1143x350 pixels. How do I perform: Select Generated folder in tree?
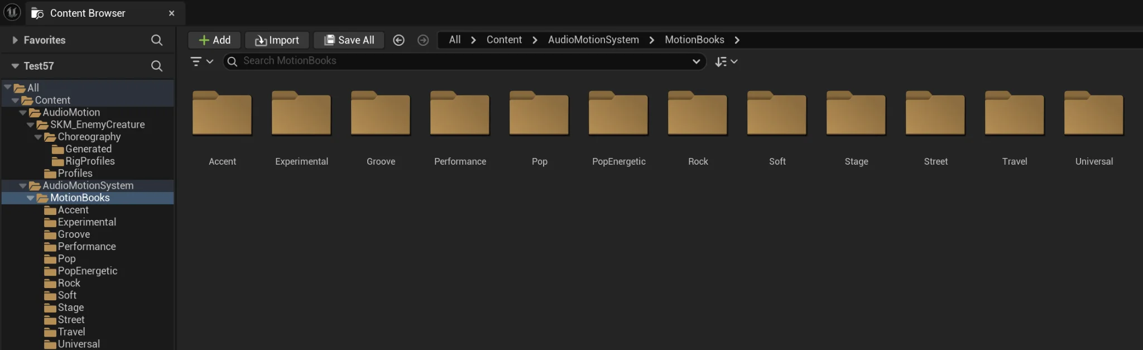88,149
